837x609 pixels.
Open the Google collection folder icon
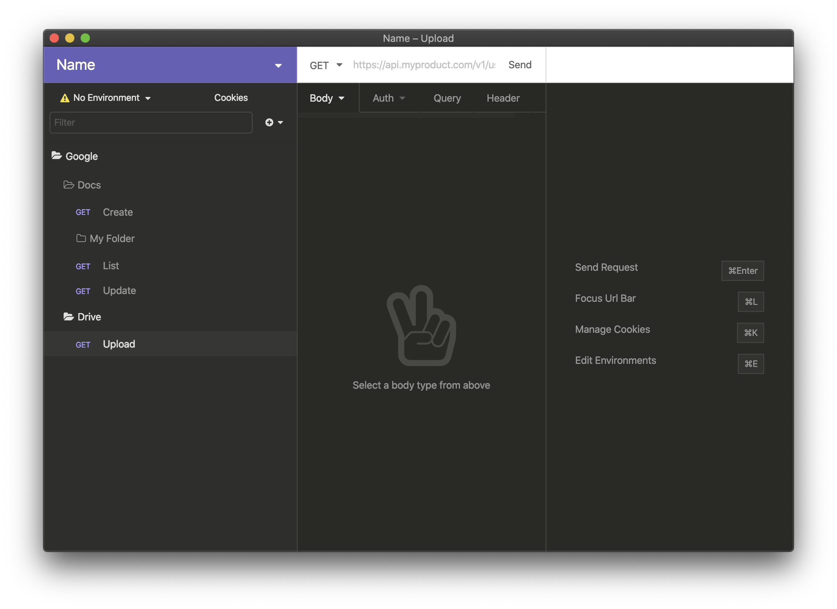(57, 156)
